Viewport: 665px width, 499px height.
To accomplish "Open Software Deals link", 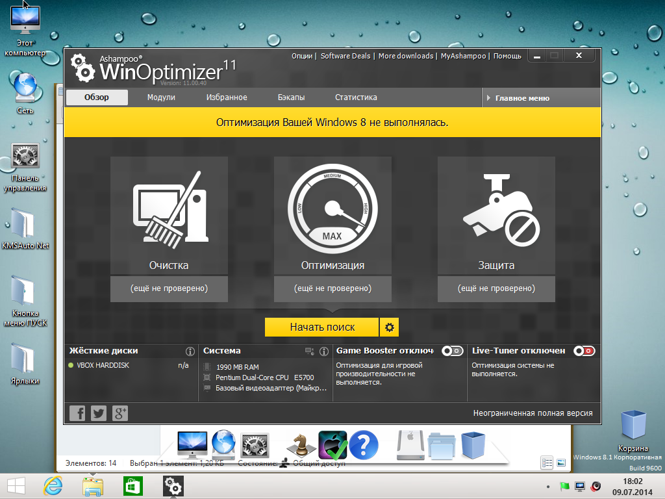I will coord(345,56).
